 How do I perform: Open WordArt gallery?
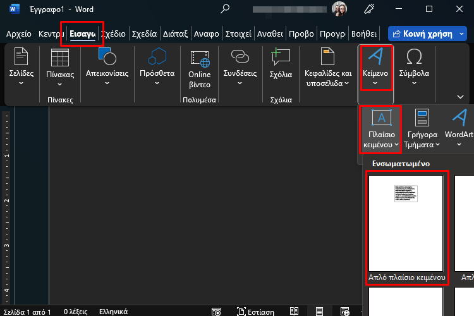pos(459,129)
